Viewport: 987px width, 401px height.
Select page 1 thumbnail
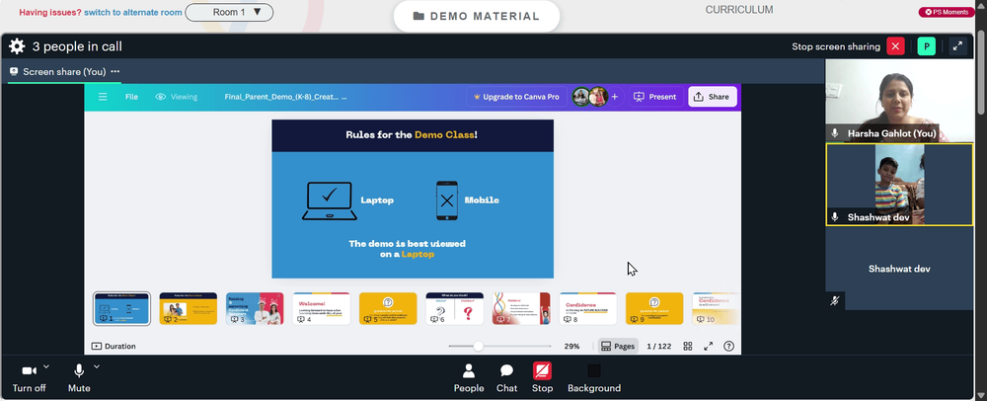click(x=121, y=308)
